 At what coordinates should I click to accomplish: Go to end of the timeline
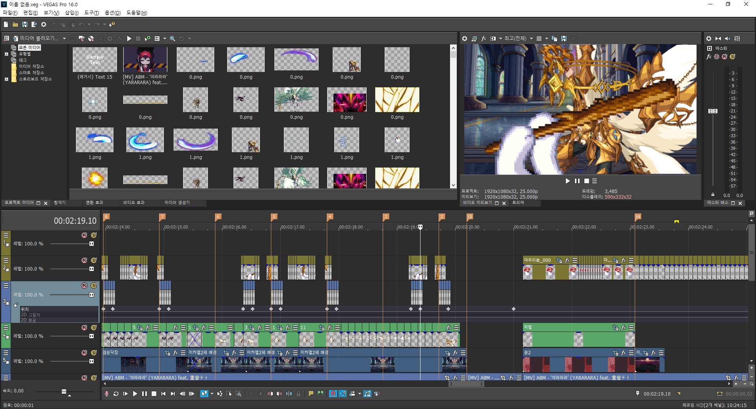[x=173, y=394]
